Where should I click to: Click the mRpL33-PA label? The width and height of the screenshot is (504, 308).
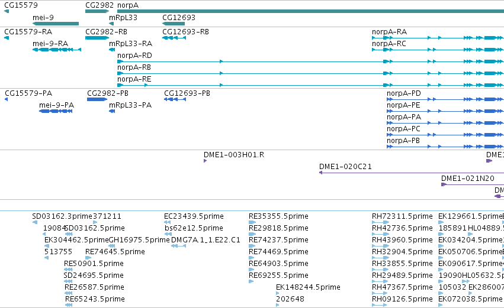click(130, 105)
